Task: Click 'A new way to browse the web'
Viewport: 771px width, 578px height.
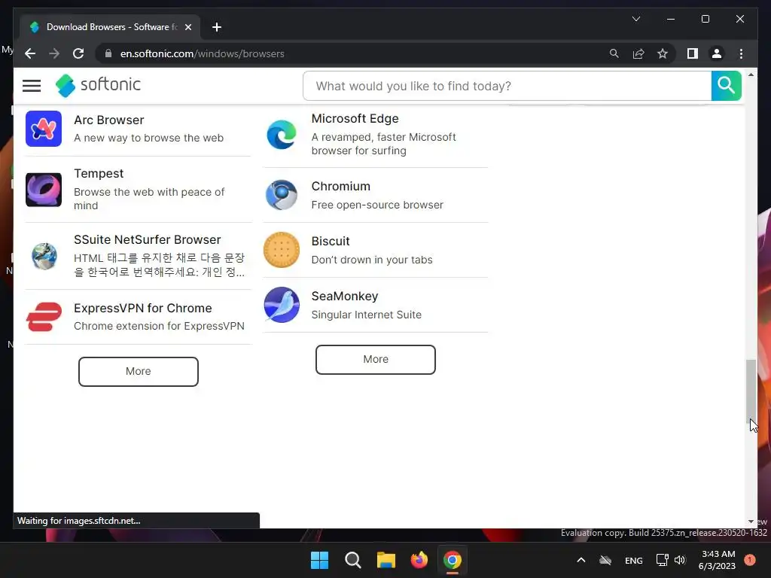Action: [148, 138]
